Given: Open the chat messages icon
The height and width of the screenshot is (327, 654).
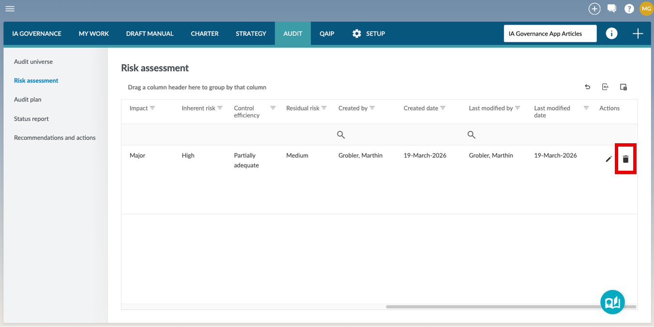Looking at the screenshot, I should [612, 9].
